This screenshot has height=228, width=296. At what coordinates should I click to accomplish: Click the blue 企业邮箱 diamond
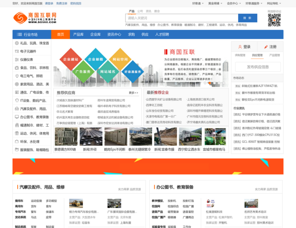96,59
